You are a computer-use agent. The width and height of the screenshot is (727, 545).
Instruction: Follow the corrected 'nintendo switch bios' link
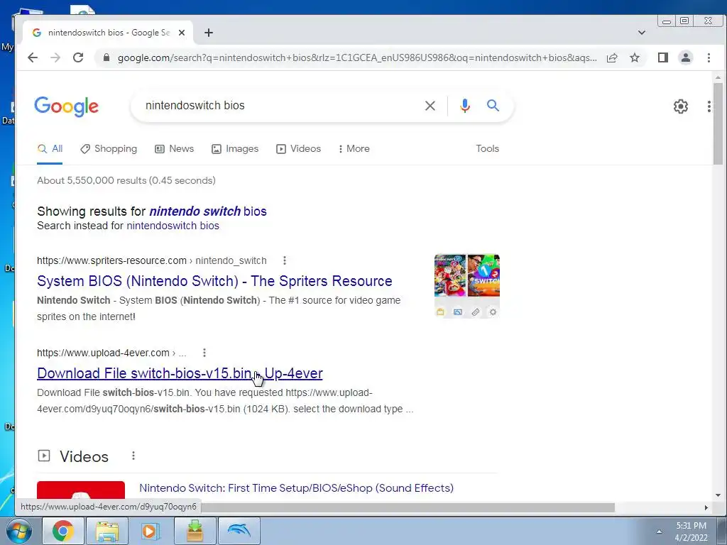tap(208, 211)
